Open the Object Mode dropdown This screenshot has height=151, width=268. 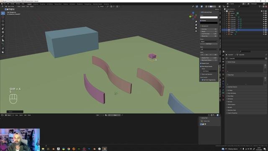coord(10,7)
